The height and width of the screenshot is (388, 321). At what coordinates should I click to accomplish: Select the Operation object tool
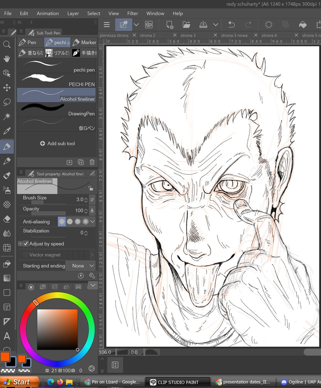(x=7, y=73)
